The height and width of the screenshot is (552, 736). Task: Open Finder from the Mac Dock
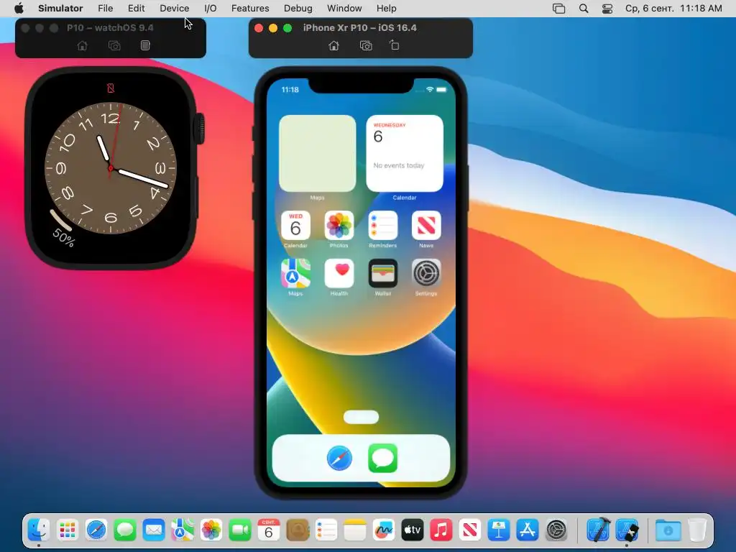(x=39, y=530)
